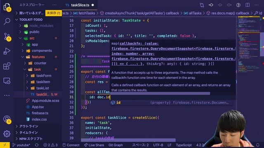Open App.module.scss file
Viewport: 264px width, 148px height.
coord(45,101)
